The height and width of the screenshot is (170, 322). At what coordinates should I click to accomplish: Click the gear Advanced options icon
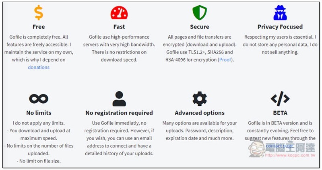(200, 98)
